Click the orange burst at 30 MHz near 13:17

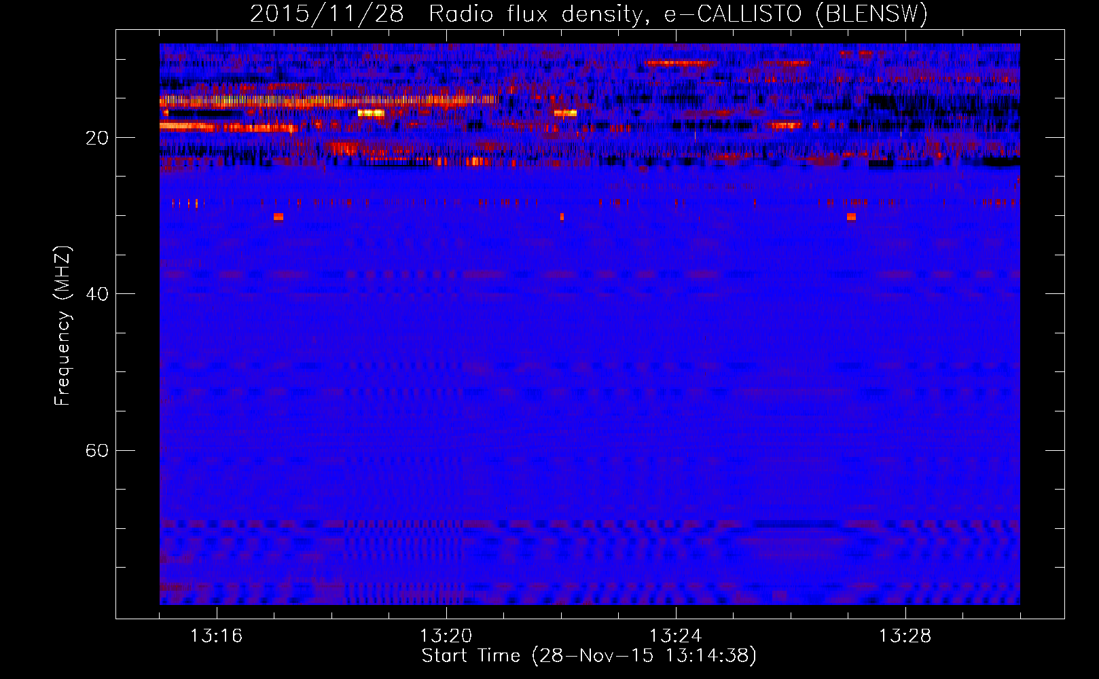coord(278,217)
